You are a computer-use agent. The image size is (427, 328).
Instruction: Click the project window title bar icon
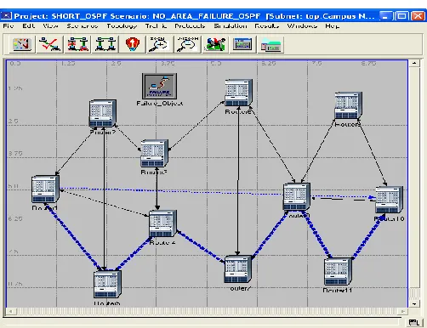6,16
